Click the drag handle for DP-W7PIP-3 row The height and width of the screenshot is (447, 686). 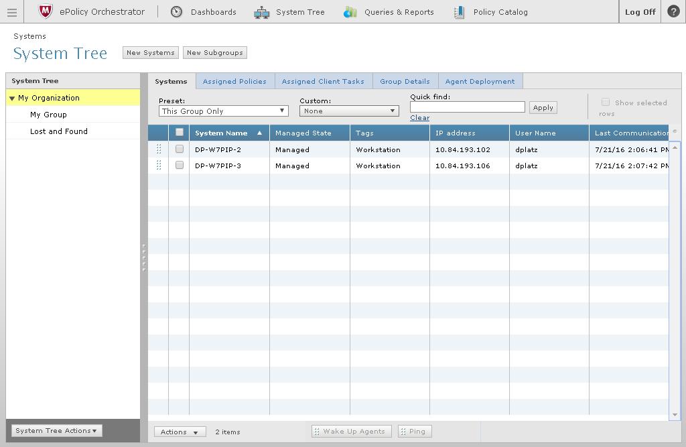click(x=159, y=165)
